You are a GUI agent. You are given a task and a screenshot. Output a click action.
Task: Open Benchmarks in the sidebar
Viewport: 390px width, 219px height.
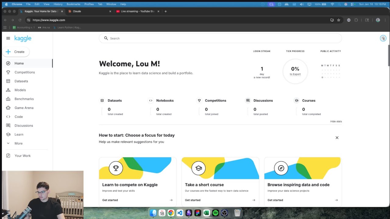pos(27,99)
